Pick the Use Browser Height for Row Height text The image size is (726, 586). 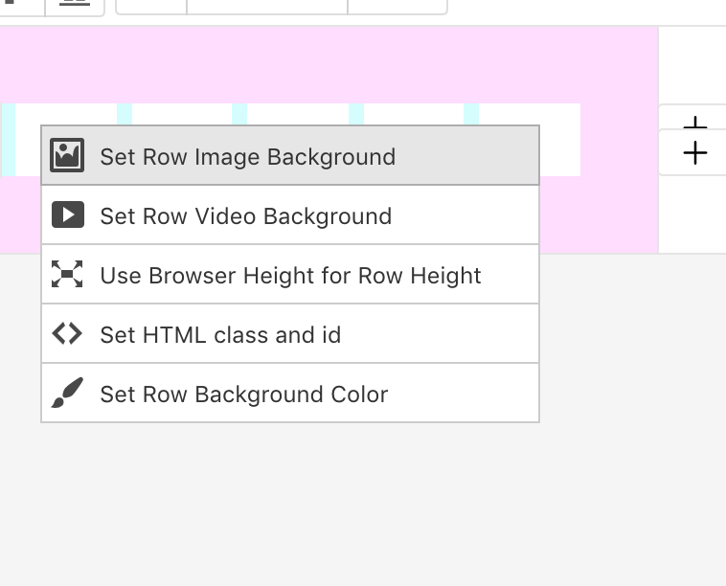pos(290,276)
